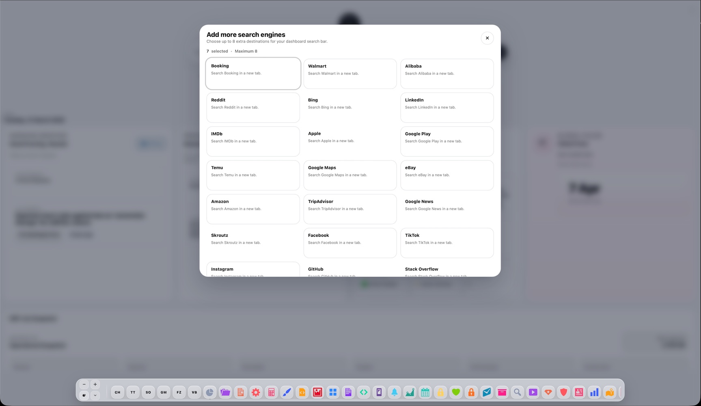
Task: Click the TT shortcut in the dock
Action: [133, 392]
